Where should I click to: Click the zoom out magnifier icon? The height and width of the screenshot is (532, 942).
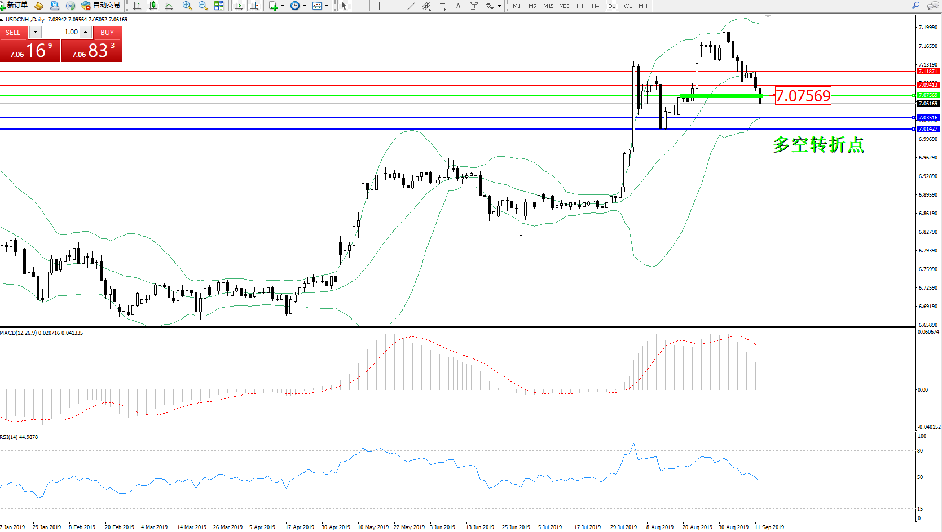pyautogui.click(x=203, y=6)
